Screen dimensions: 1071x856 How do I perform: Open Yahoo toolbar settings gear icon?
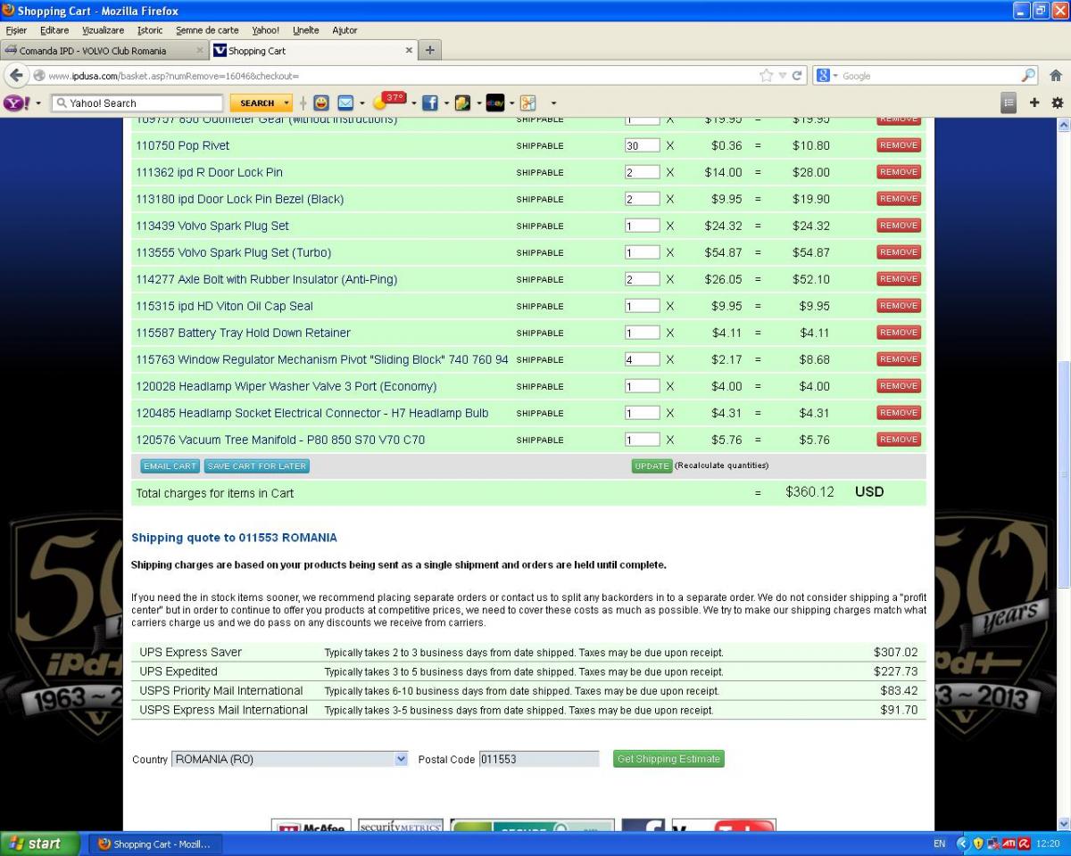tap(1058, 103)
